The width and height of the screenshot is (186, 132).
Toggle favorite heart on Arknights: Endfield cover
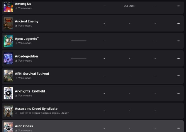(8, 93)
